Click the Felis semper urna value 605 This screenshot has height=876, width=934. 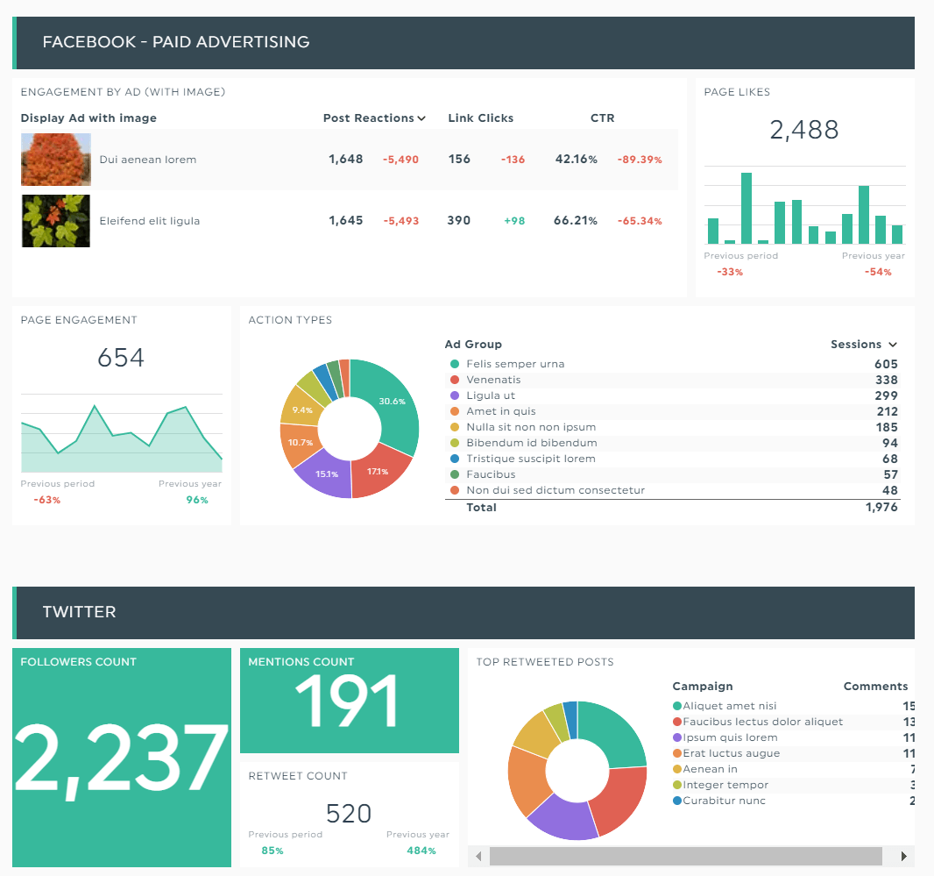(x=886, y=364)
